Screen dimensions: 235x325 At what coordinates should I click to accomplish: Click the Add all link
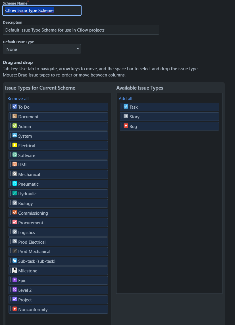[x=125, y=98]
